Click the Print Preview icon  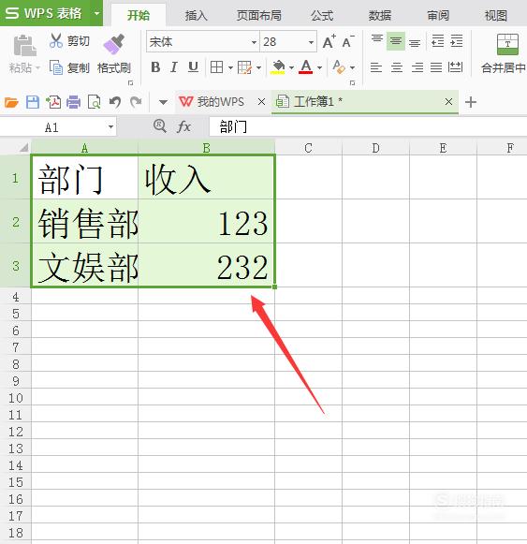[94, 102]
